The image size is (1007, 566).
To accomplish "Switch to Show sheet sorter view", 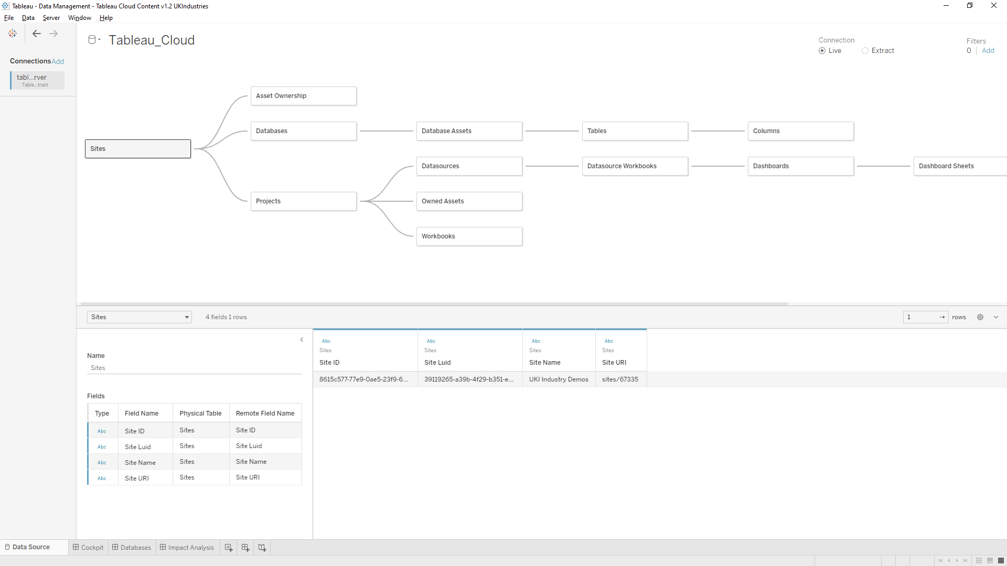I will (979, 560).
